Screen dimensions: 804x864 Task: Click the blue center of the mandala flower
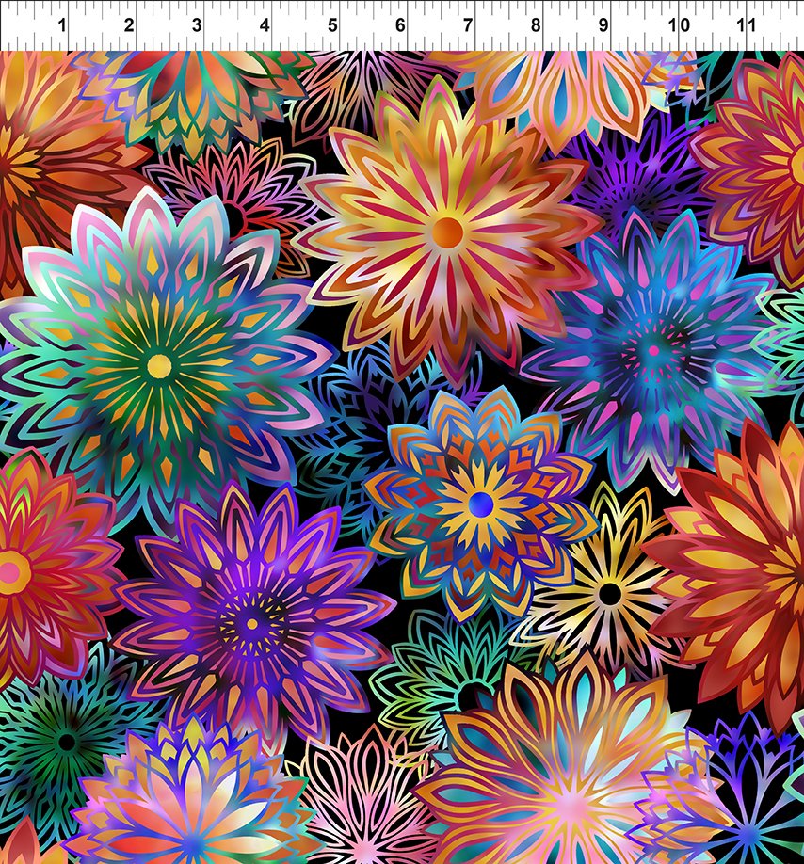(481, 504)
